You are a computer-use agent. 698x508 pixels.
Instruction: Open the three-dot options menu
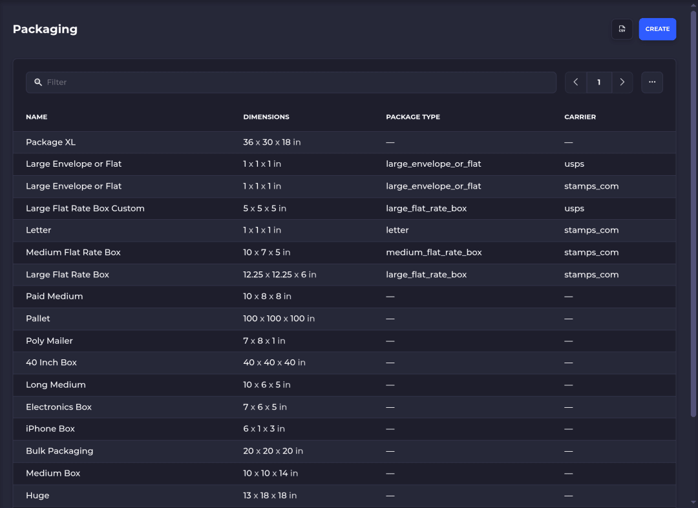(x=652, y=82)
